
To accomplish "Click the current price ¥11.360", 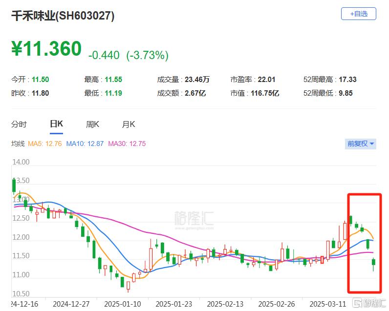I will pos(46,48).
